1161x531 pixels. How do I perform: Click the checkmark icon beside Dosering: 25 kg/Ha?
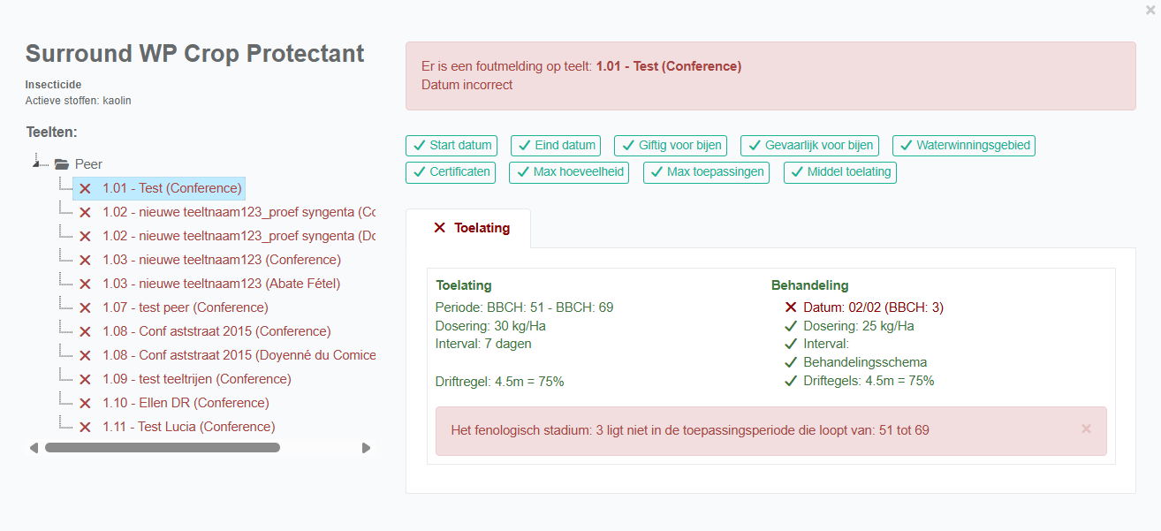coord(791,326)
